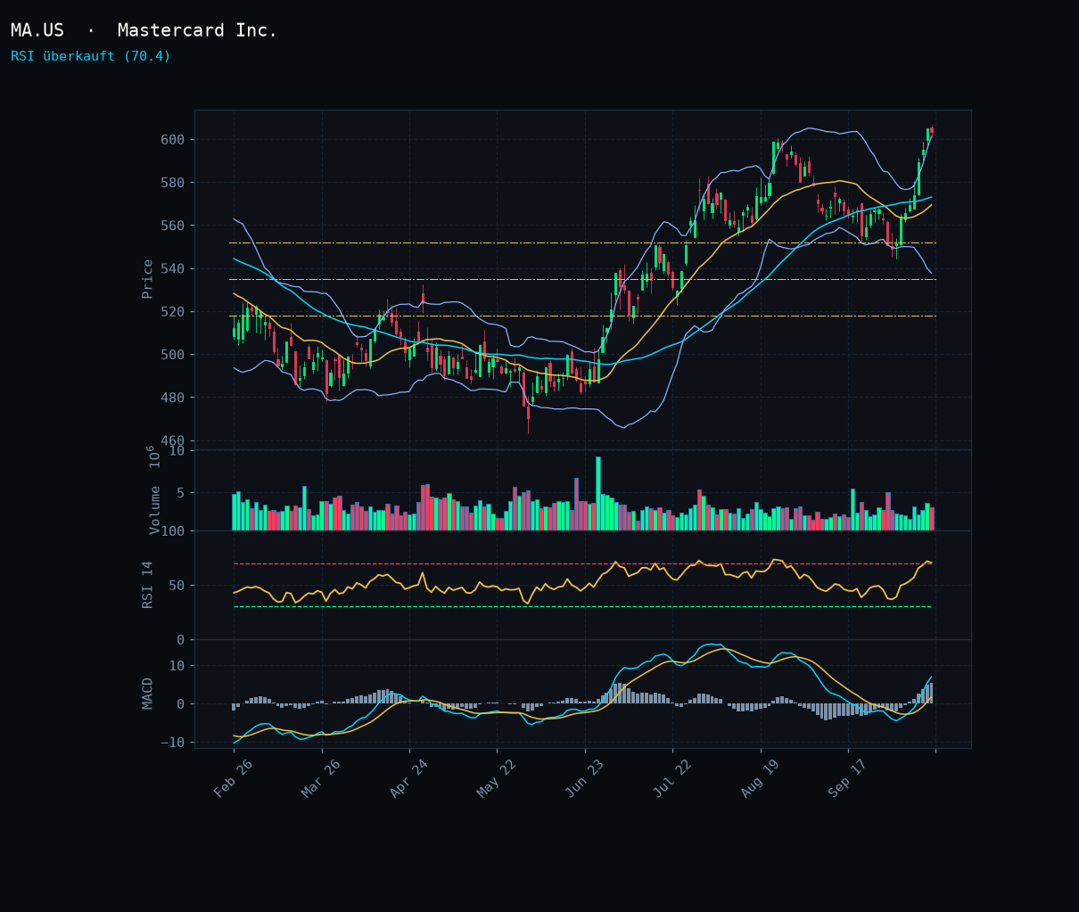Select the 'Jul 22' date label
Screen dimensions: 1079x912
pos(671,778)
